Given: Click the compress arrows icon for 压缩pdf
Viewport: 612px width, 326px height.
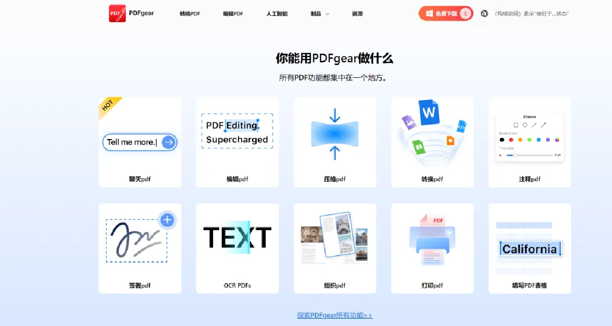Looking at the screenshot, I should click(335, 133).
